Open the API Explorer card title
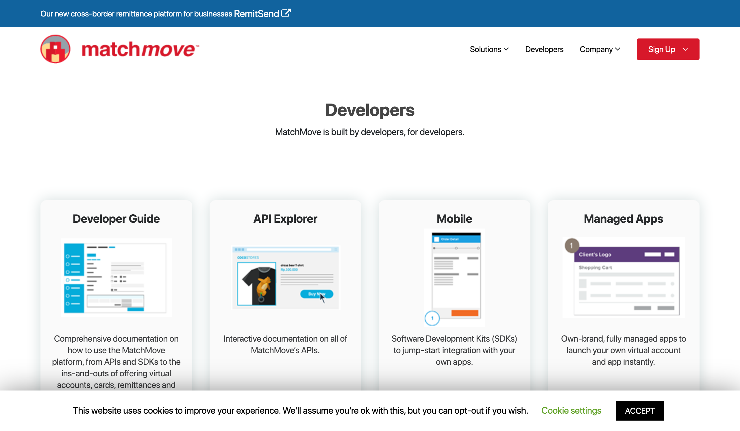 click(285, 219)
